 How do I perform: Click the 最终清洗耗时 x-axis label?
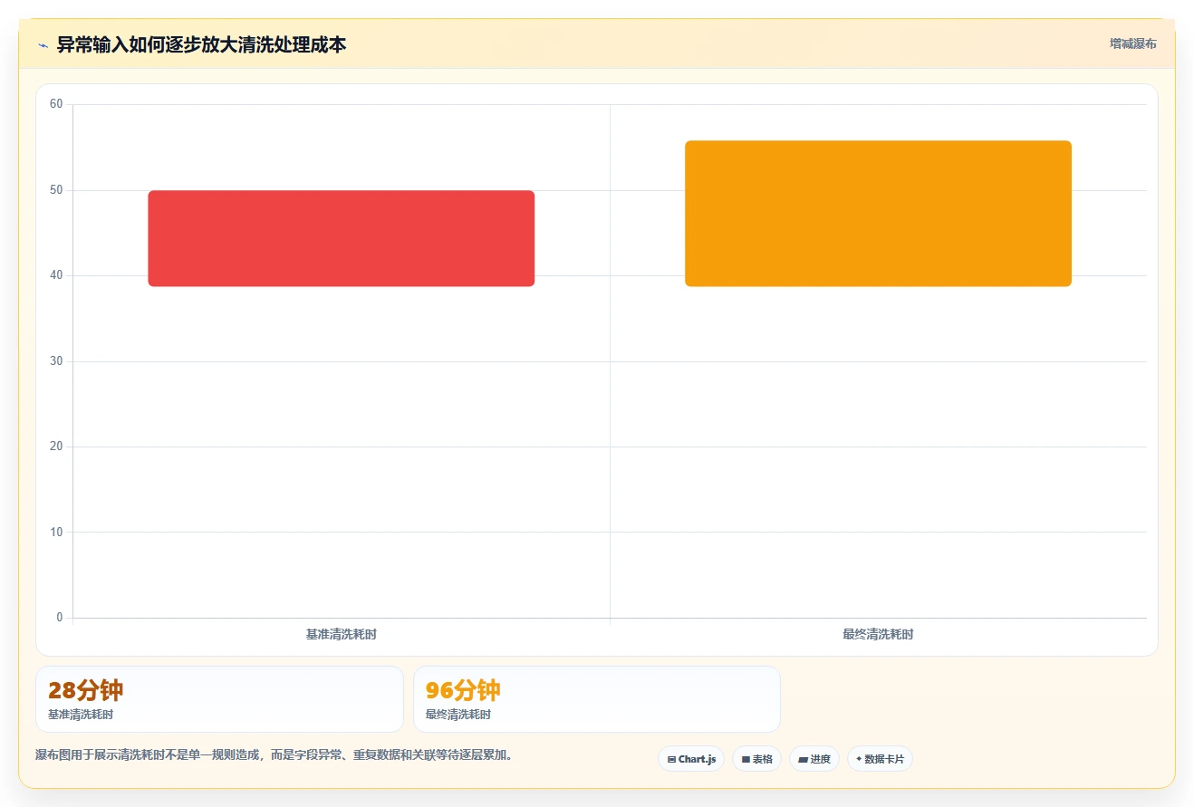[x=878, y=635]
